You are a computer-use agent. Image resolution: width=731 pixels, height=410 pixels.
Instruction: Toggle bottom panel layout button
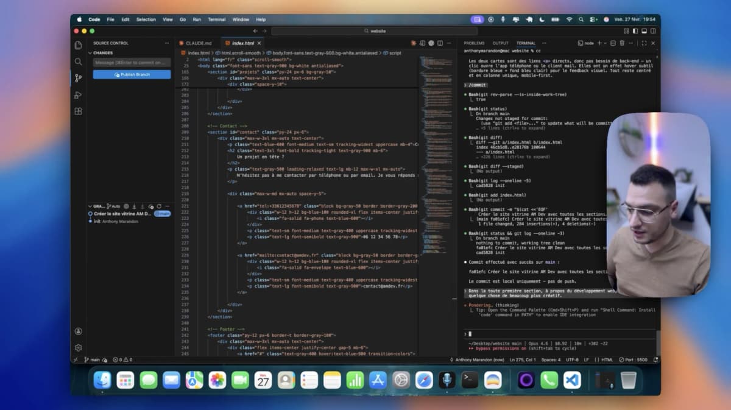643,31
